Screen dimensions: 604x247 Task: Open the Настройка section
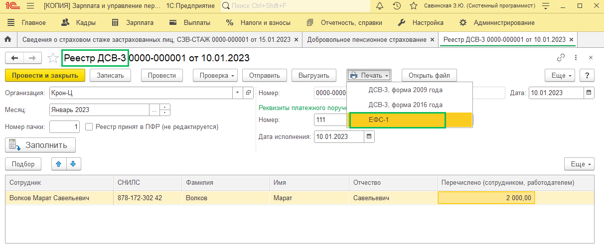421,22
